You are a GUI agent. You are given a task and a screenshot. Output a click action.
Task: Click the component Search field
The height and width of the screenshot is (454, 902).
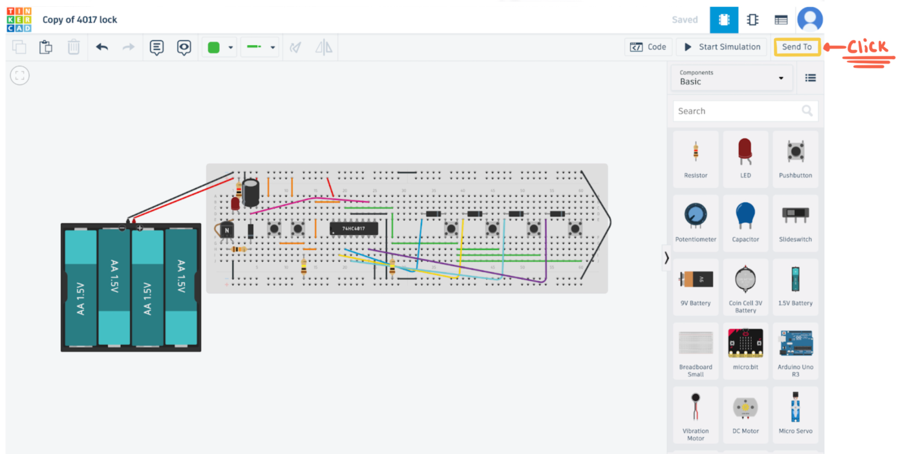[x=738, y=111]
